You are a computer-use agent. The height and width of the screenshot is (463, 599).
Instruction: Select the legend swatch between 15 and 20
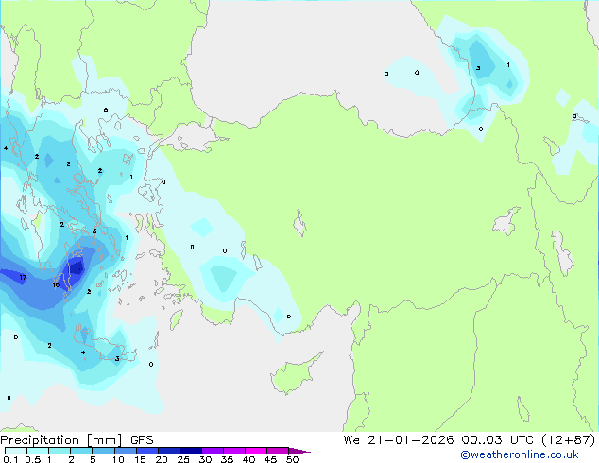(147, 451)
